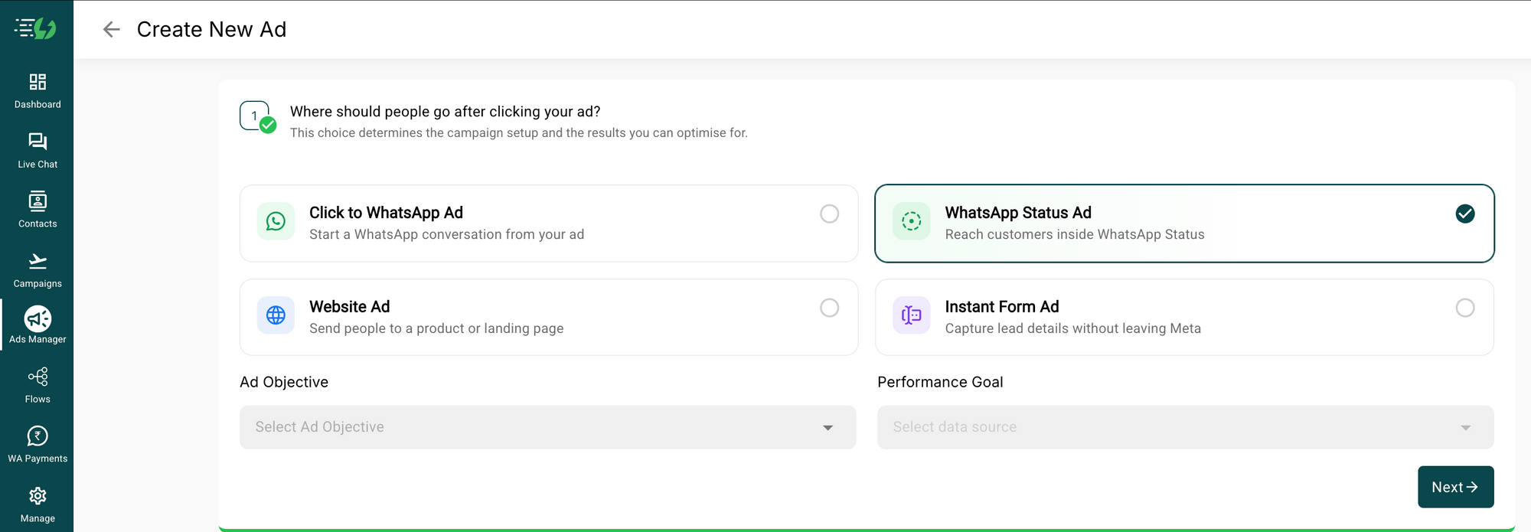
Task: Select the Website Ad radio button
Action: (830, 308)
